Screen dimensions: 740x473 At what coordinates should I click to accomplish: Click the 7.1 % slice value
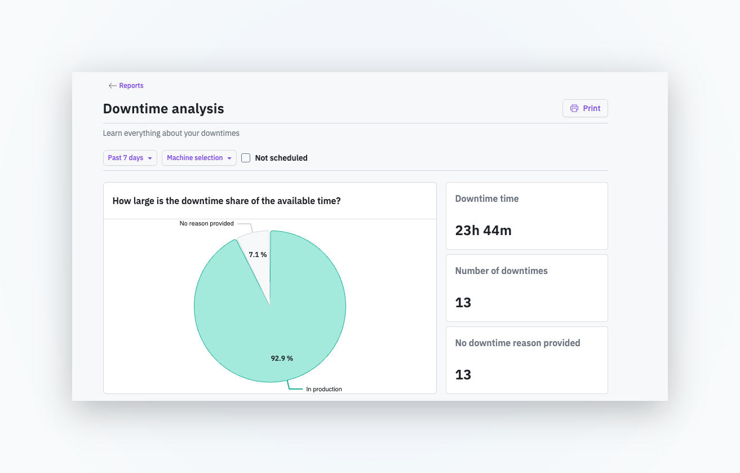point(258,254)
